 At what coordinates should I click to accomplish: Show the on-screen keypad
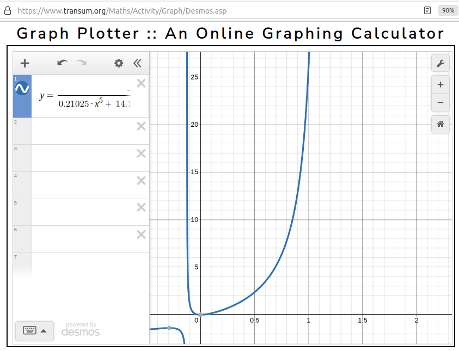(x=34, y=331)
